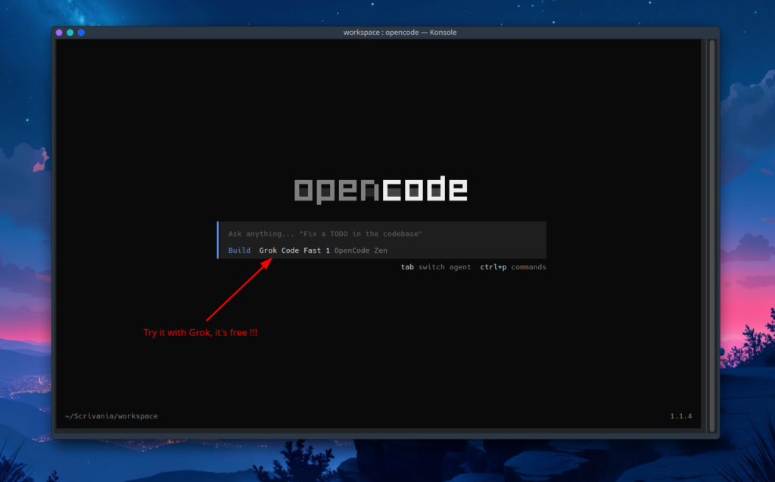
Task: Click the blue dot in the title bar
Action: pyautogui.click(x=81, y=33)
